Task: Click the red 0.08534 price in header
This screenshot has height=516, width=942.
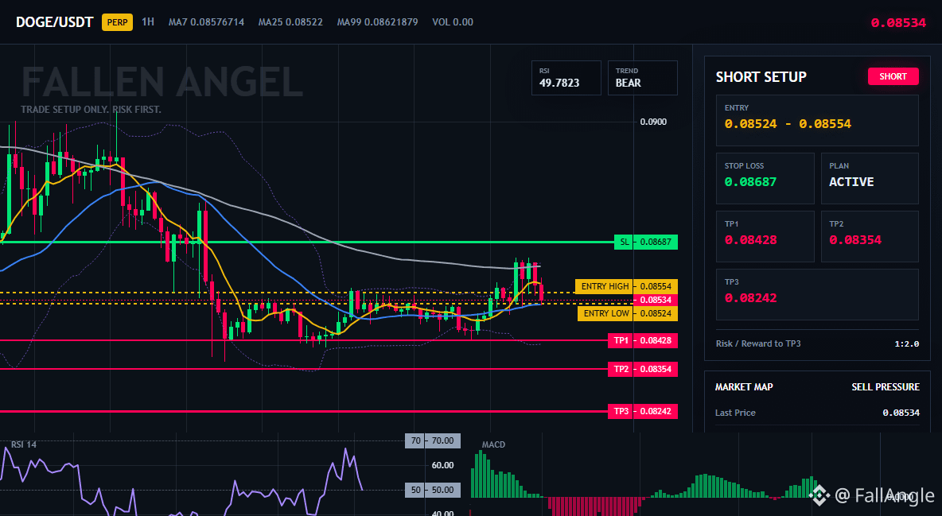Action: pyautogui.click(x=898, y=23)
